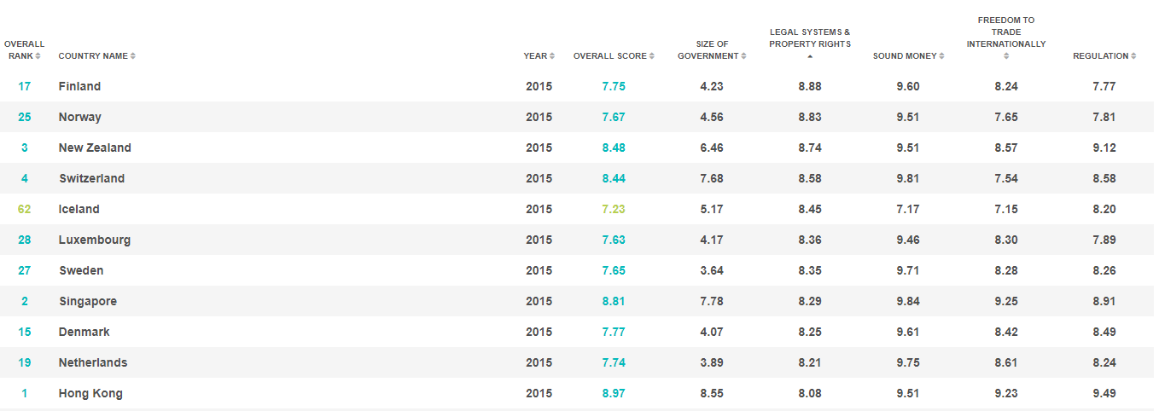Click Luxembourg's overall score 7.63

pos(614,240)
